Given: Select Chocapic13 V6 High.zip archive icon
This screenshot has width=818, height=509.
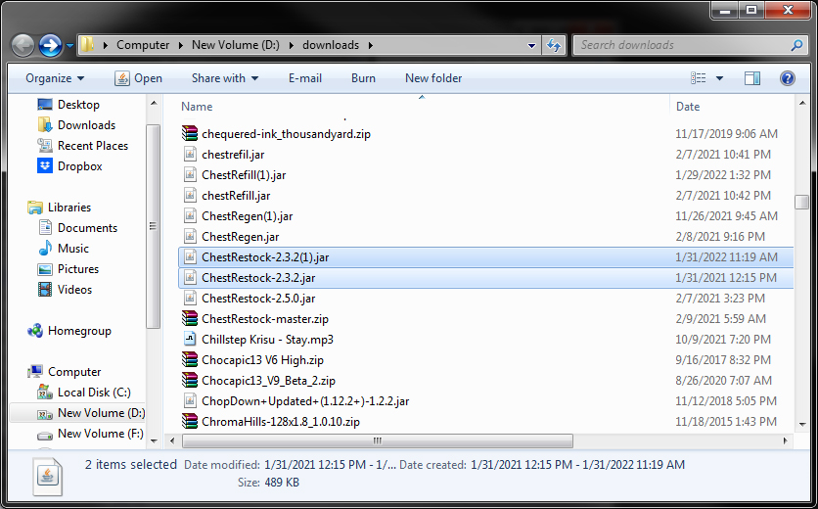Looking at the screenshot, I should [190, 360].
